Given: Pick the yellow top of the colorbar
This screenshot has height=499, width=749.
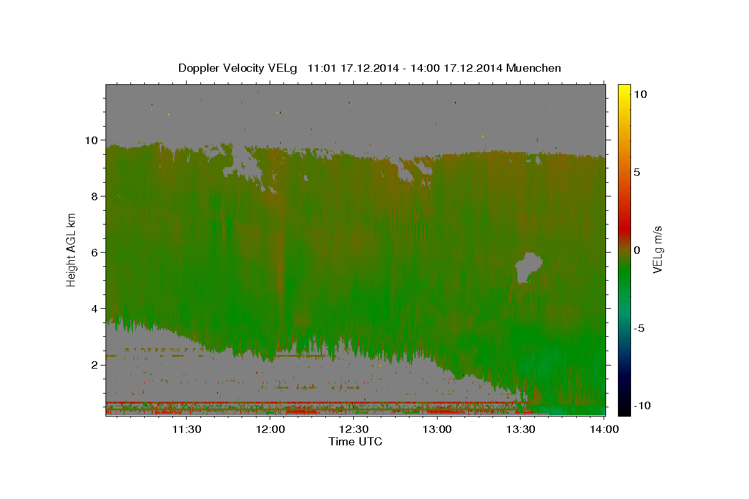Looking at the screenshot, I should coord(624,90).
